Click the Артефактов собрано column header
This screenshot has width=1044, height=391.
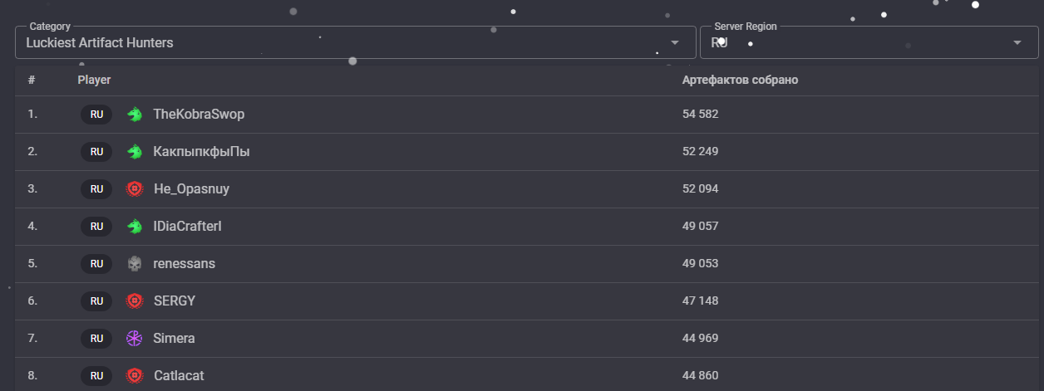click(741, 80)
